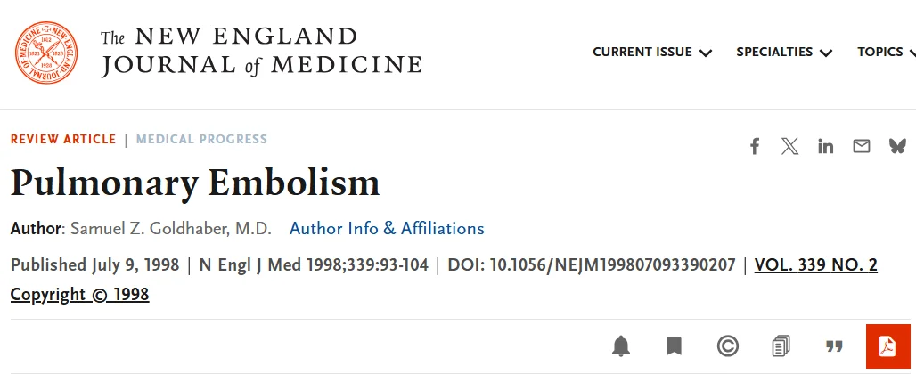Viewport: 916px width, 374px height.
Task: Share article on Facebook
Action: click(x=755, y=146)
